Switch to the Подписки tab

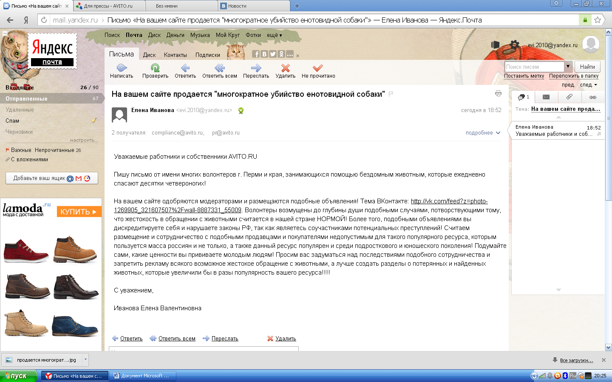(208, 55)
